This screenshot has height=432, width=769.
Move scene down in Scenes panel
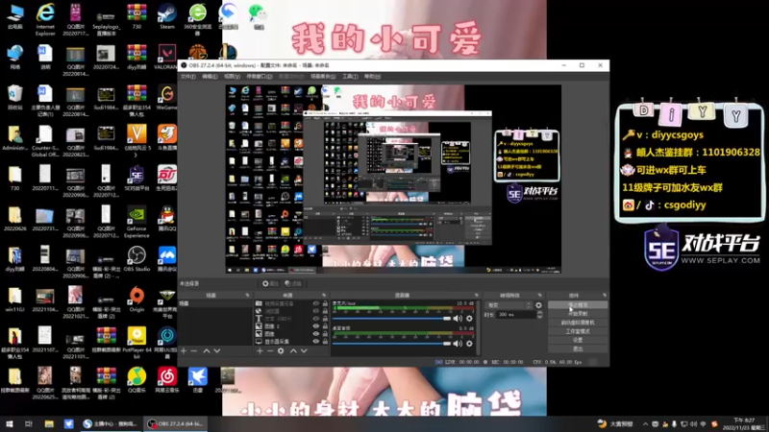point(217,351)
